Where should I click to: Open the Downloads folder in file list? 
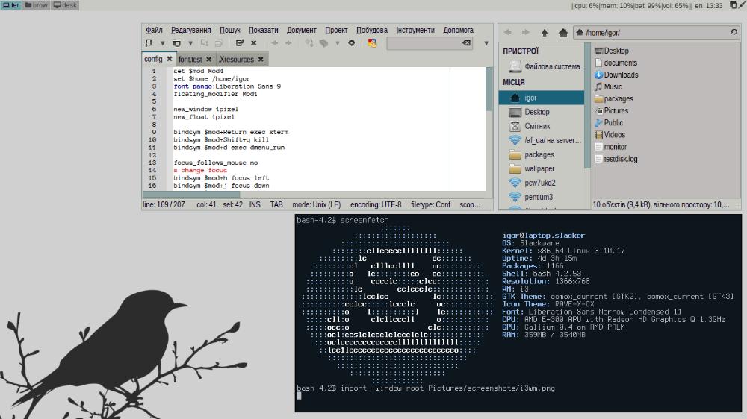coord(616,75)
